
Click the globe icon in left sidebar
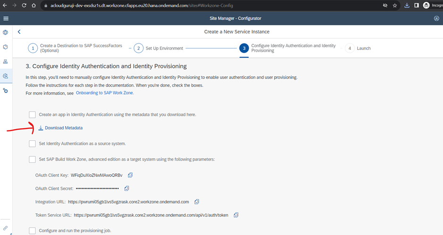click(6, 32)
